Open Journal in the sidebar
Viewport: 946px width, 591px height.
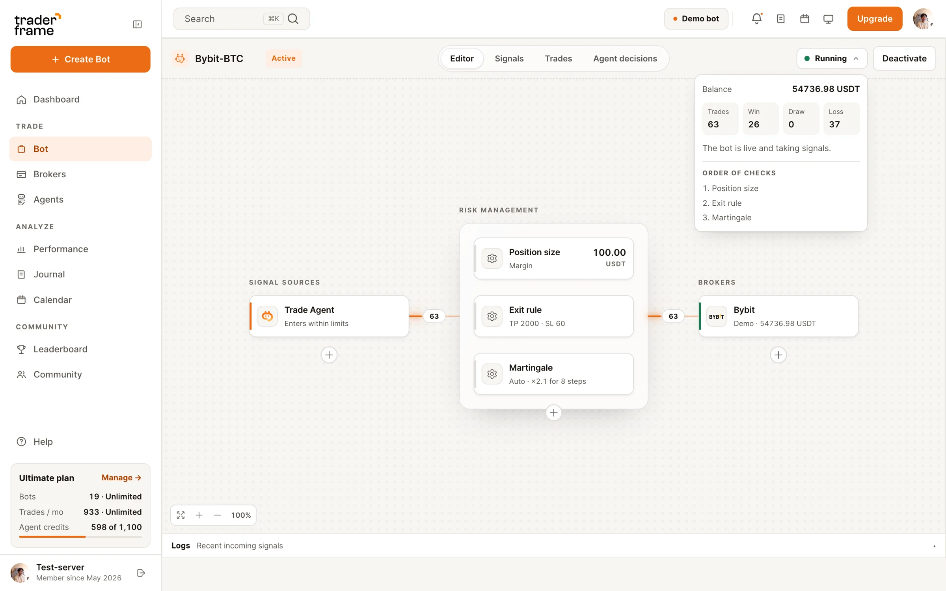[80, 274]
